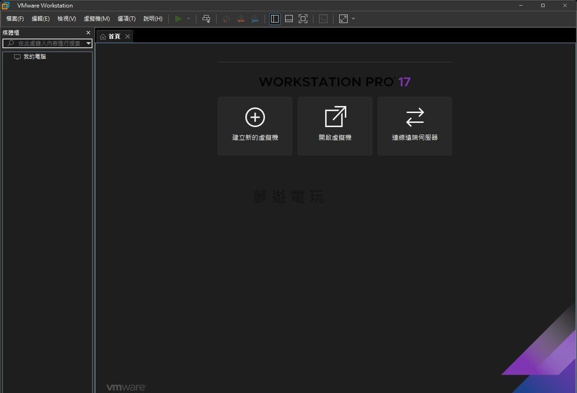The image size is (577, 393).
Task: Click the take snapshot clock icon
Action: point(226,19)
